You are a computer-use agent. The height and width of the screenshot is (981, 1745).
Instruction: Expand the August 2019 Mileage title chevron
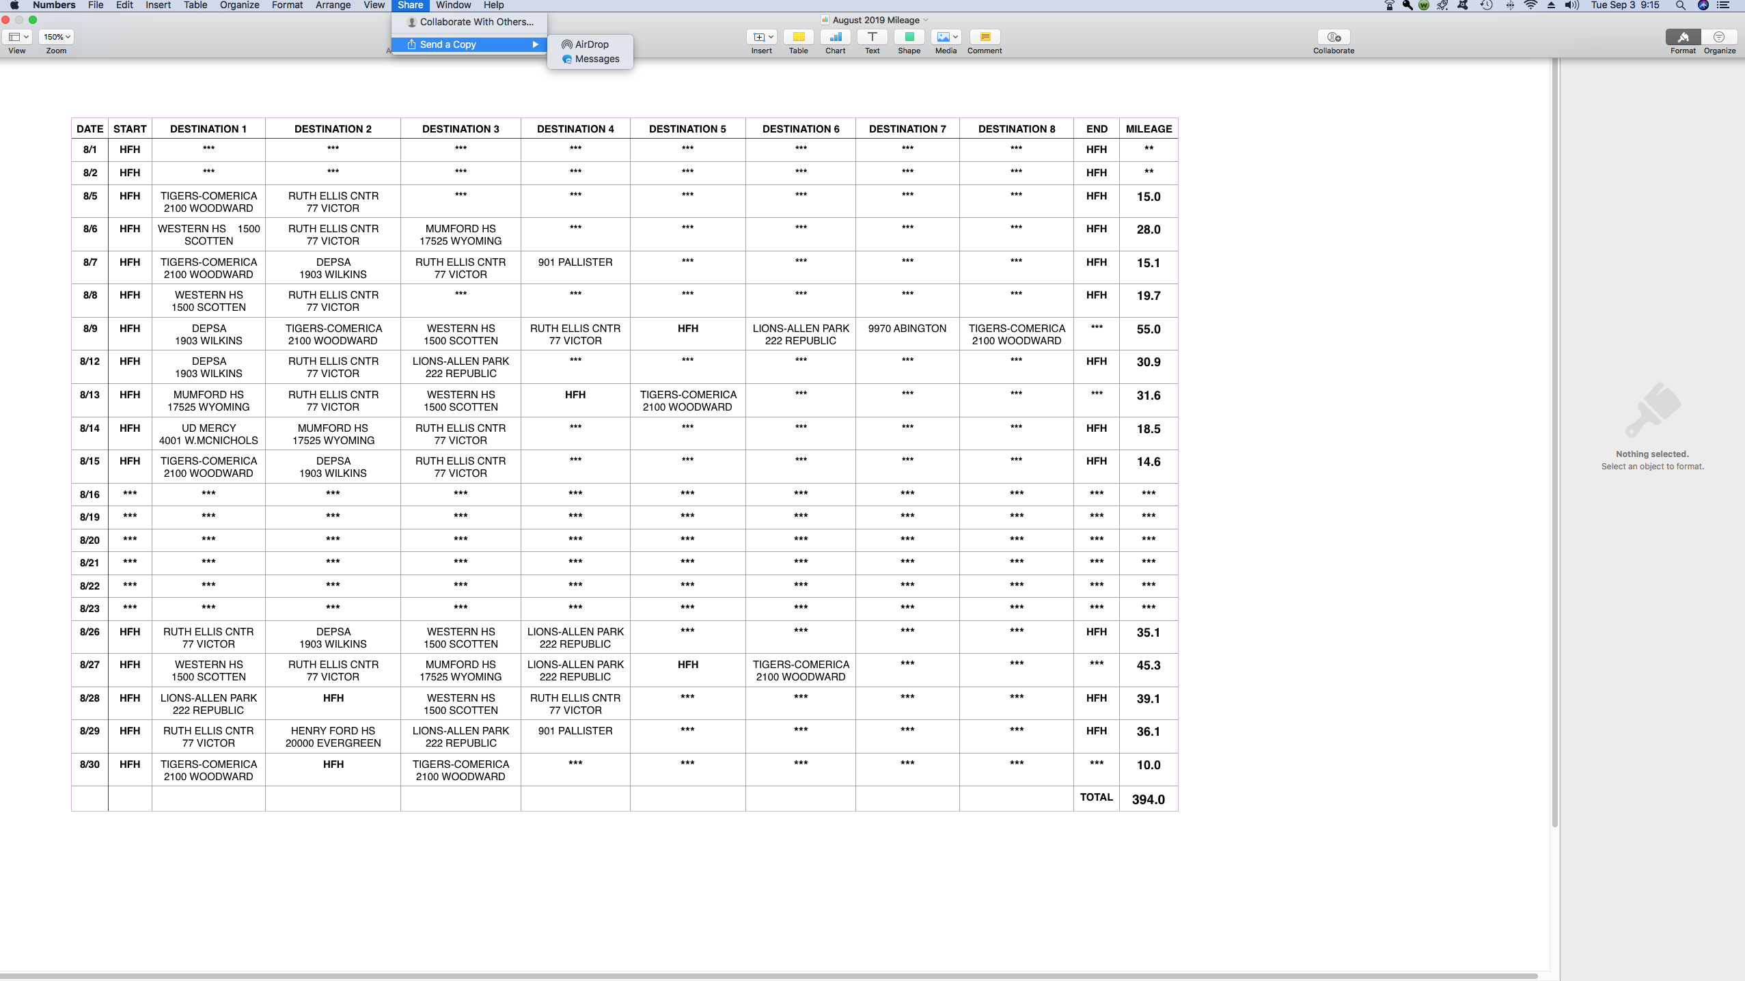(926, 20)
